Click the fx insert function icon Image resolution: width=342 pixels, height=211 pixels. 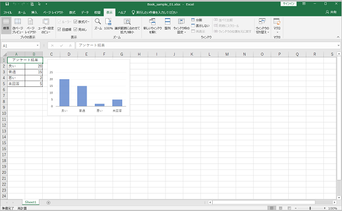point(70,45)
